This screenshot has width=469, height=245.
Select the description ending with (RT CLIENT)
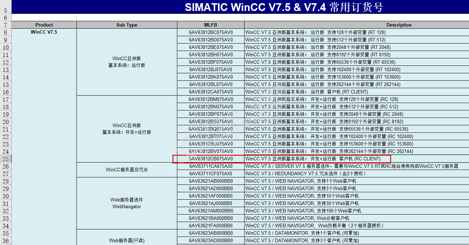click(356, 92)
